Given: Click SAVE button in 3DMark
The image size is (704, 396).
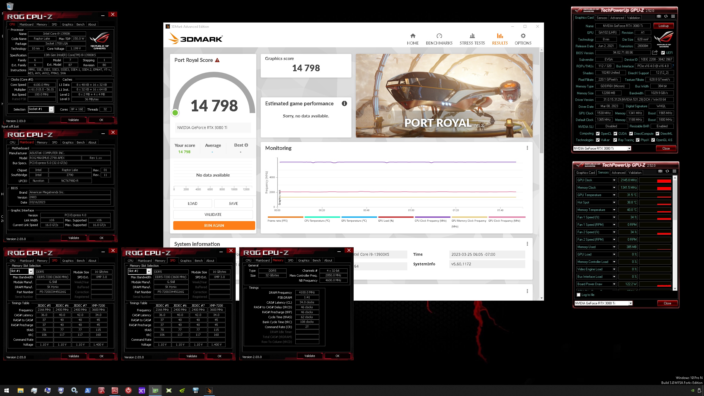Looking at the screenshot, I should click(233, 204).
